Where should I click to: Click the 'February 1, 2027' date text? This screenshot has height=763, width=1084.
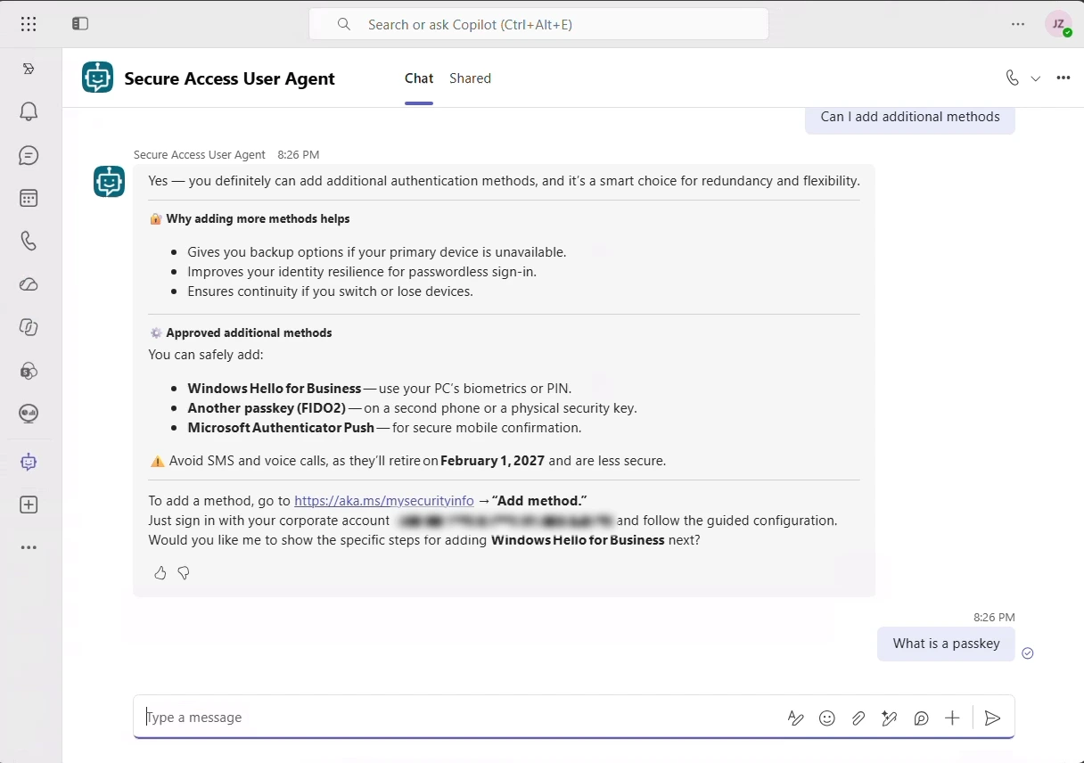click(x=492, y=461)
